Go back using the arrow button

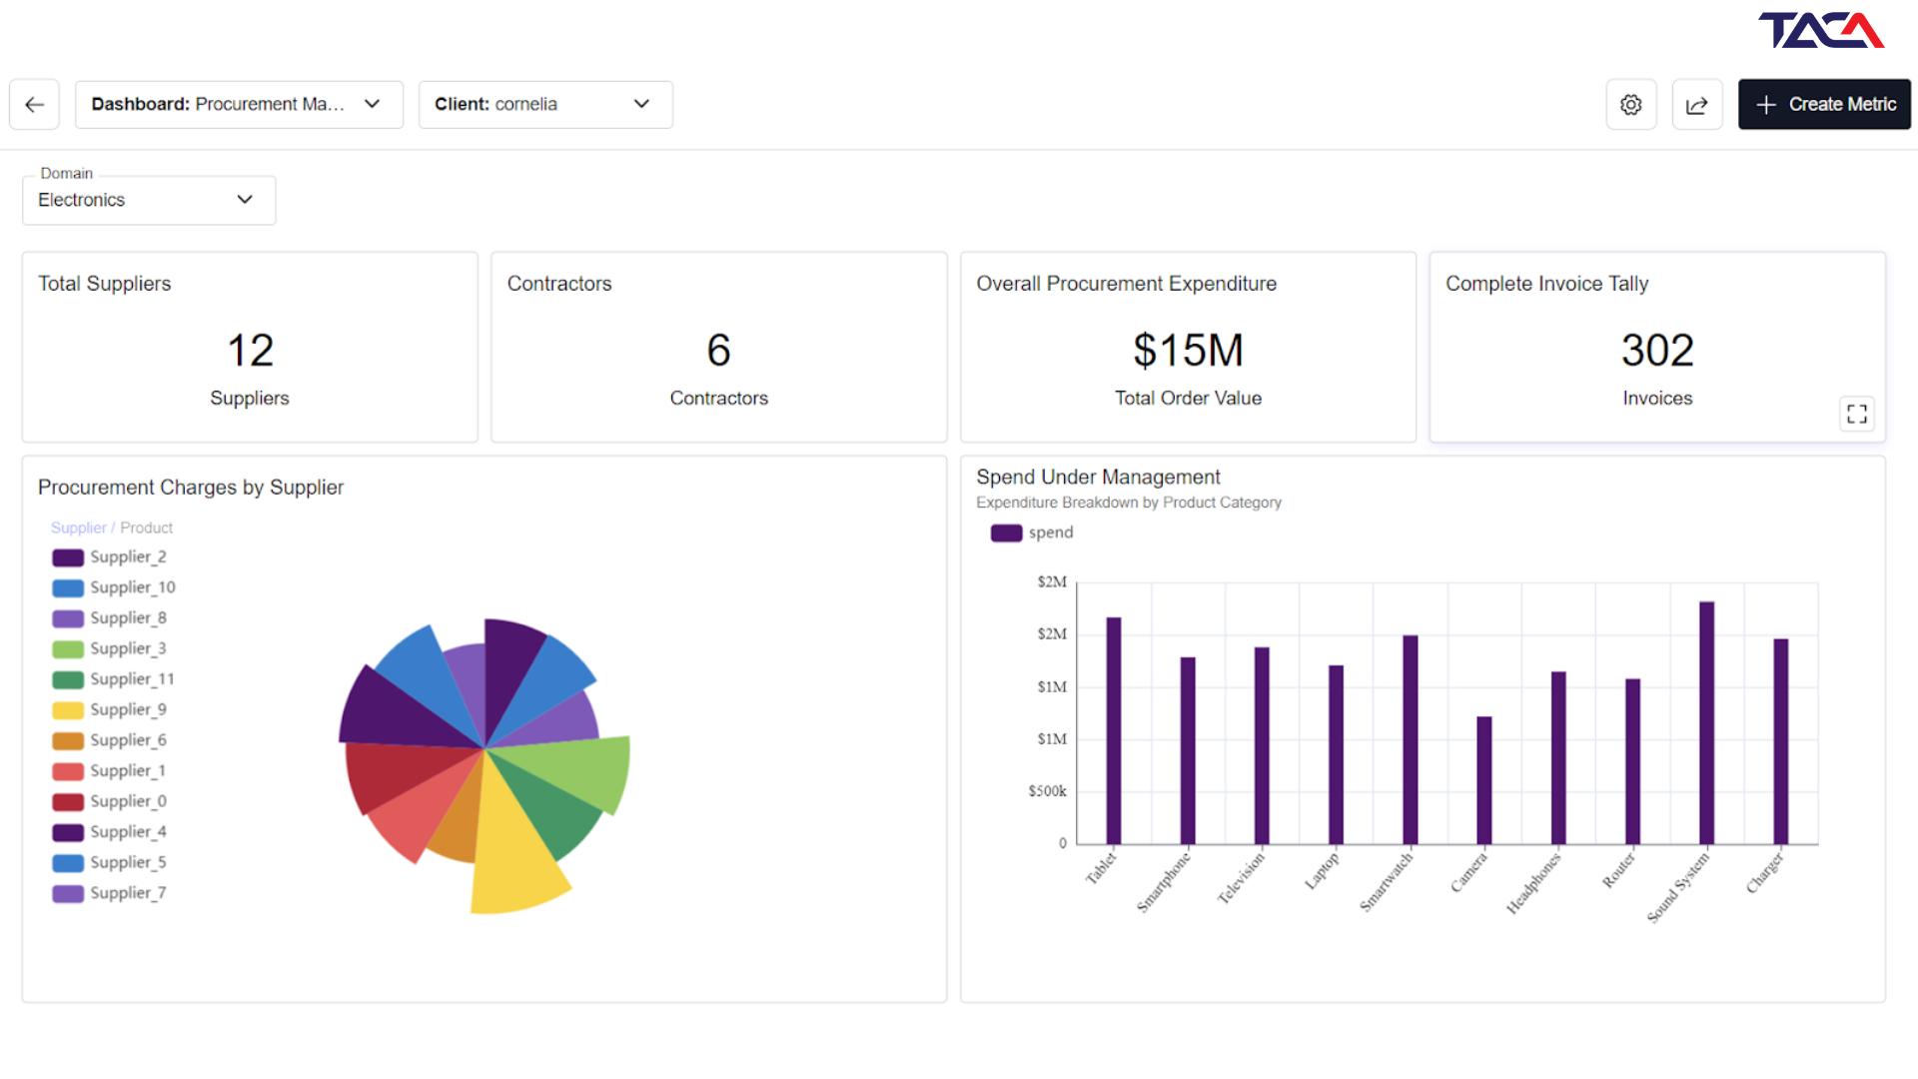(x=35, y=104)
